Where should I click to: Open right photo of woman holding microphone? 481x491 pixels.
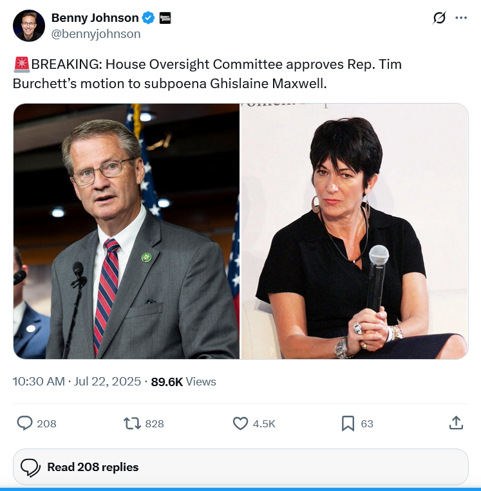coord(354,231)
